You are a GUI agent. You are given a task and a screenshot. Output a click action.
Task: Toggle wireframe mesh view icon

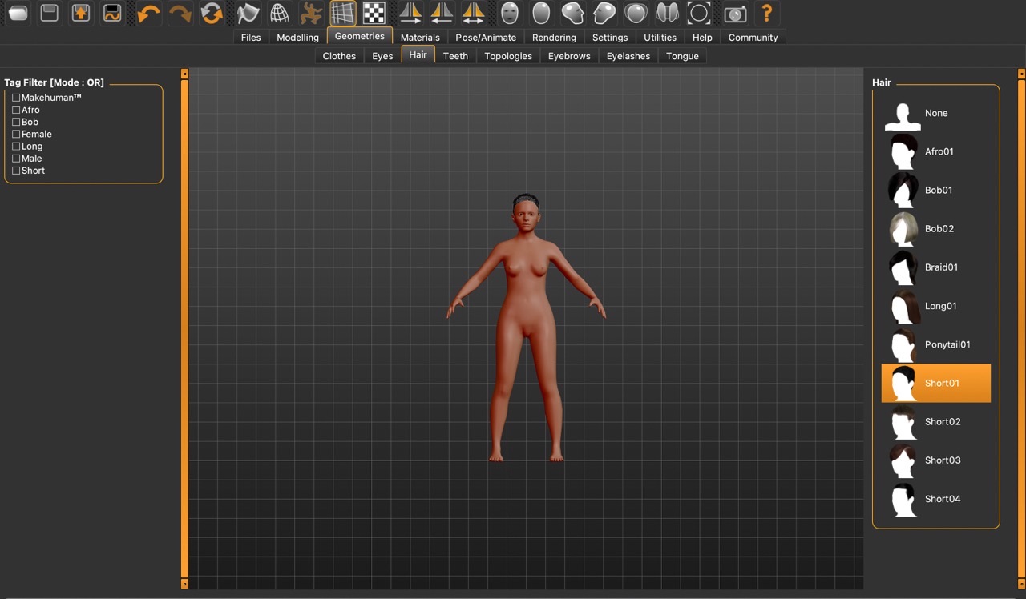(279, 14)
